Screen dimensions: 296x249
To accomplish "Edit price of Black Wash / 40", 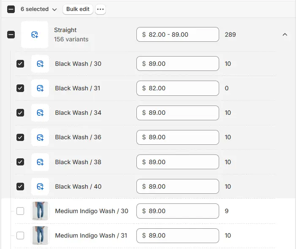I will click(x=178, y=187).
